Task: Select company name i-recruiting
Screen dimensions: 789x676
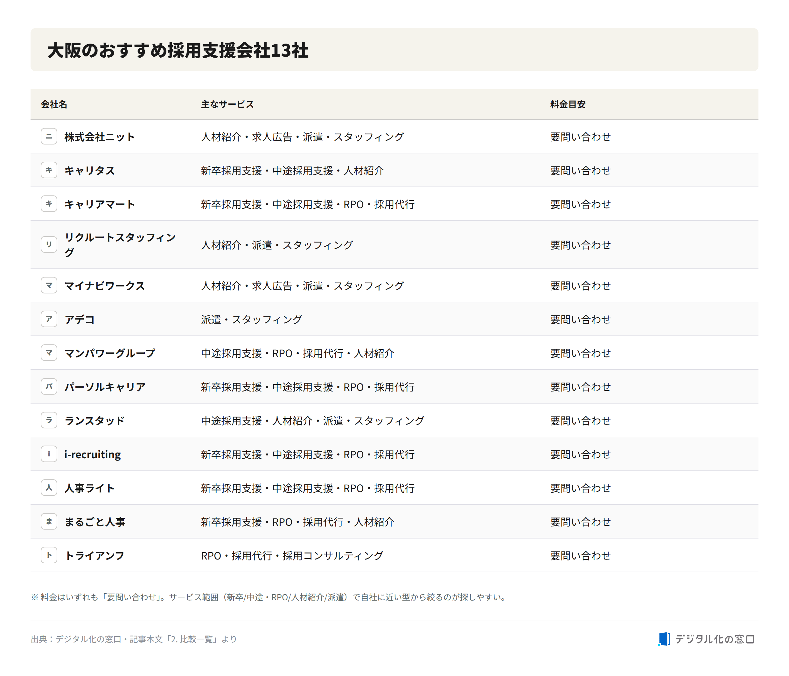Action: (93, 454)
